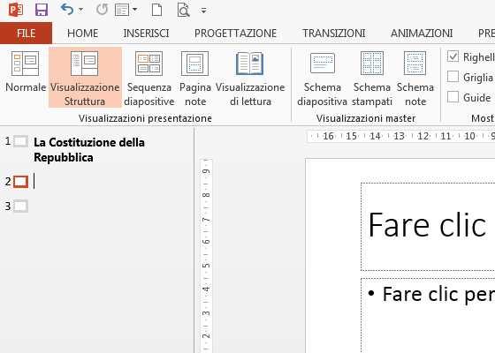Image resolution: width=495 pixels, height=353 pixels.
Task: Switch to the PROGETTAZIONE ribbon tab
Action: click(x=235, y=34)
